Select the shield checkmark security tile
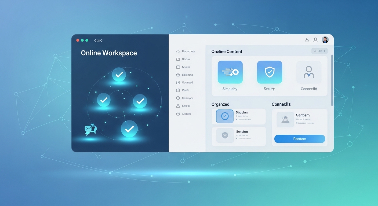This screenshot has height=206, width=378. 270,72
